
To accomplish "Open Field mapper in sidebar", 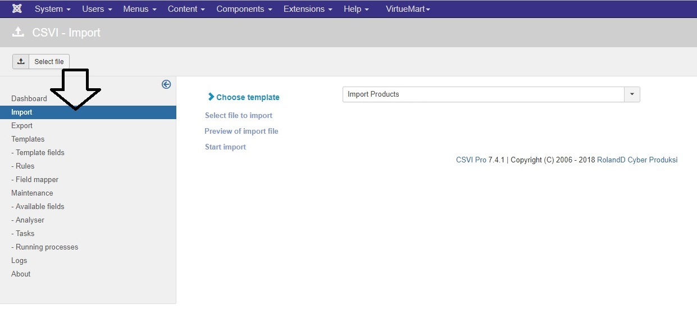I will pos(35,180).
